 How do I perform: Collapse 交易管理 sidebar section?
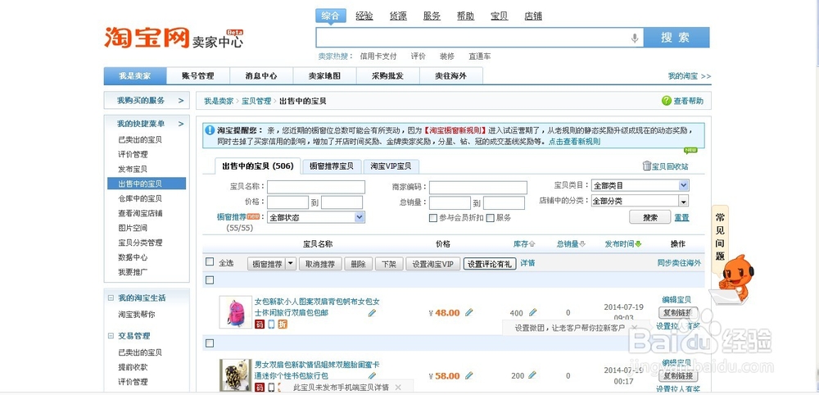click(111, 336)
